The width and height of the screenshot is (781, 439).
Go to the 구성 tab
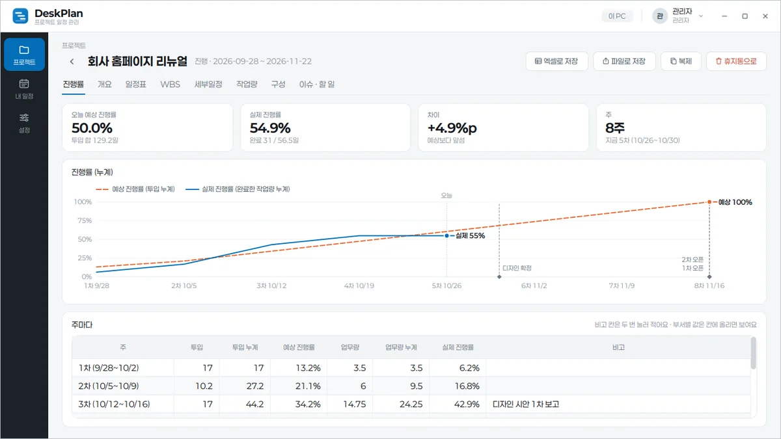click(279, 85)
